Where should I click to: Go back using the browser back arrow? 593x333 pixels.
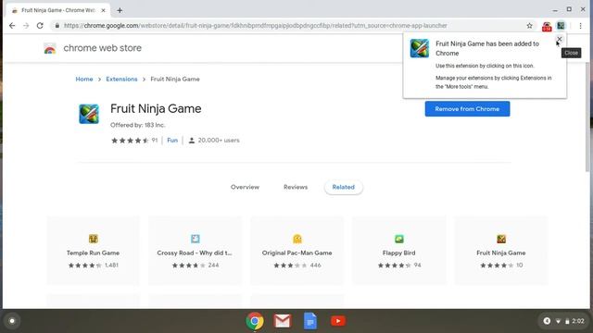pos(12,26)
